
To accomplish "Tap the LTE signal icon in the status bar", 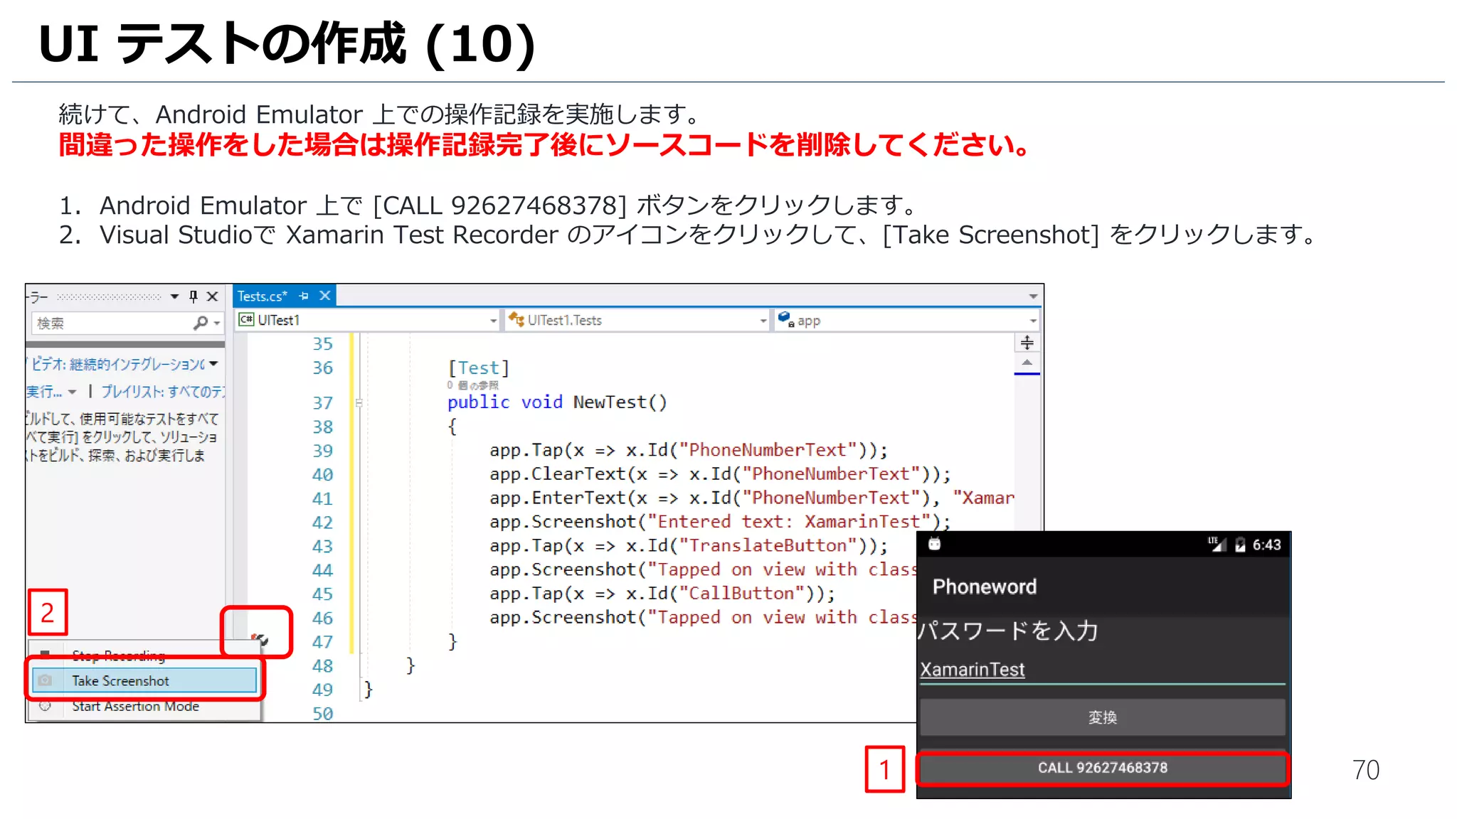I will (1217, 545).
